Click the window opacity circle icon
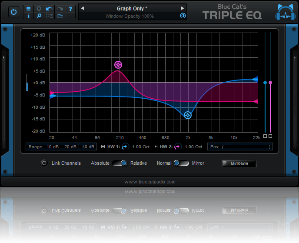Image resolution: width=299 pixels, height=243 pixels. pos(183,16)
